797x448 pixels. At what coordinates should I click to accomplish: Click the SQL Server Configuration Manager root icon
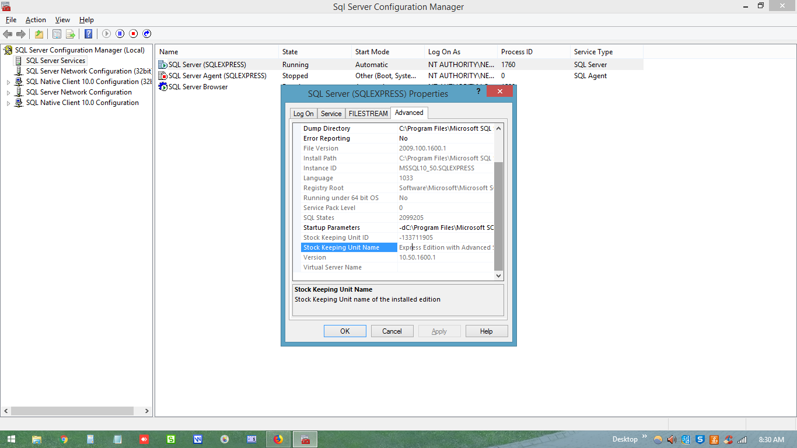[8, 50]
